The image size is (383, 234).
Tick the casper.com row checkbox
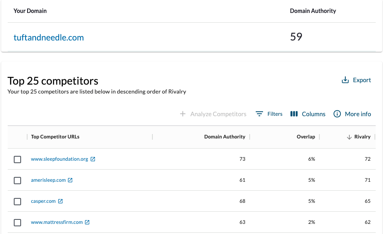17,202
